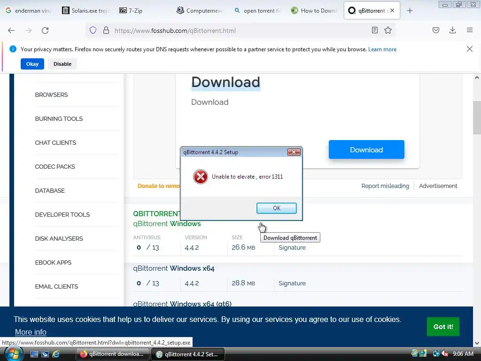Open the Firefox downloads panel
The image size is (481, 361).
(452, 30)
